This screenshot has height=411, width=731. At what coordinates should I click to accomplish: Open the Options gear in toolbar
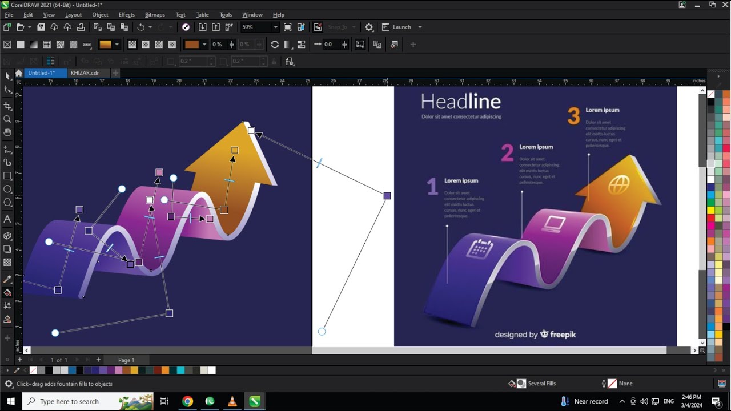(369, 27)
